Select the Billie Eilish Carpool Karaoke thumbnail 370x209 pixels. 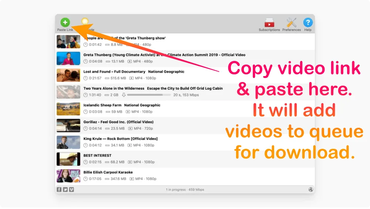68,176
